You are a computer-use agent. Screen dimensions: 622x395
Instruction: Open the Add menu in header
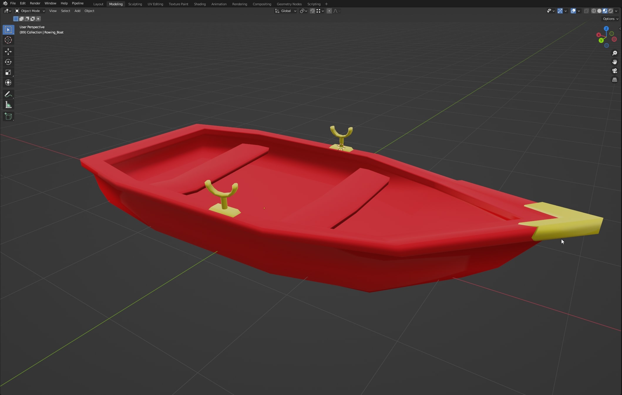coord(77,11)
